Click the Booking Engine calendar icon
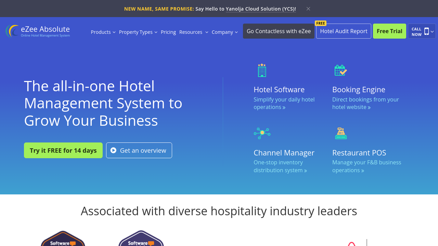The image size is (438, 246). (340, 70)
